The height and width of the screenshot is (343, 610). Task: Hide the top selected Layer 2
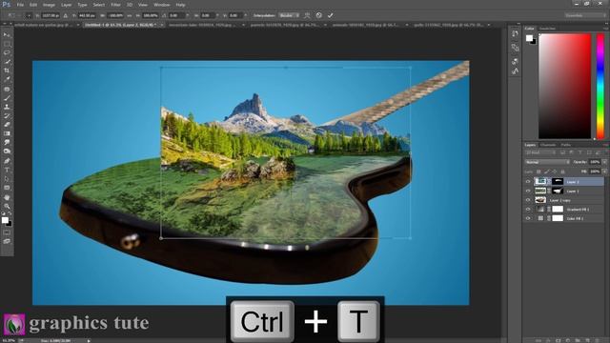tap(528, 182)
